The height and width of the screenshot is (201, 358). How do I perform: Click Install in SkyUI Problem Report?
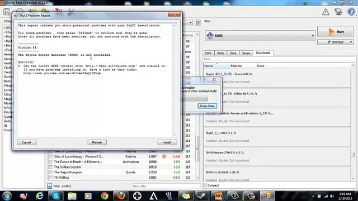click(x=167, y=142)
